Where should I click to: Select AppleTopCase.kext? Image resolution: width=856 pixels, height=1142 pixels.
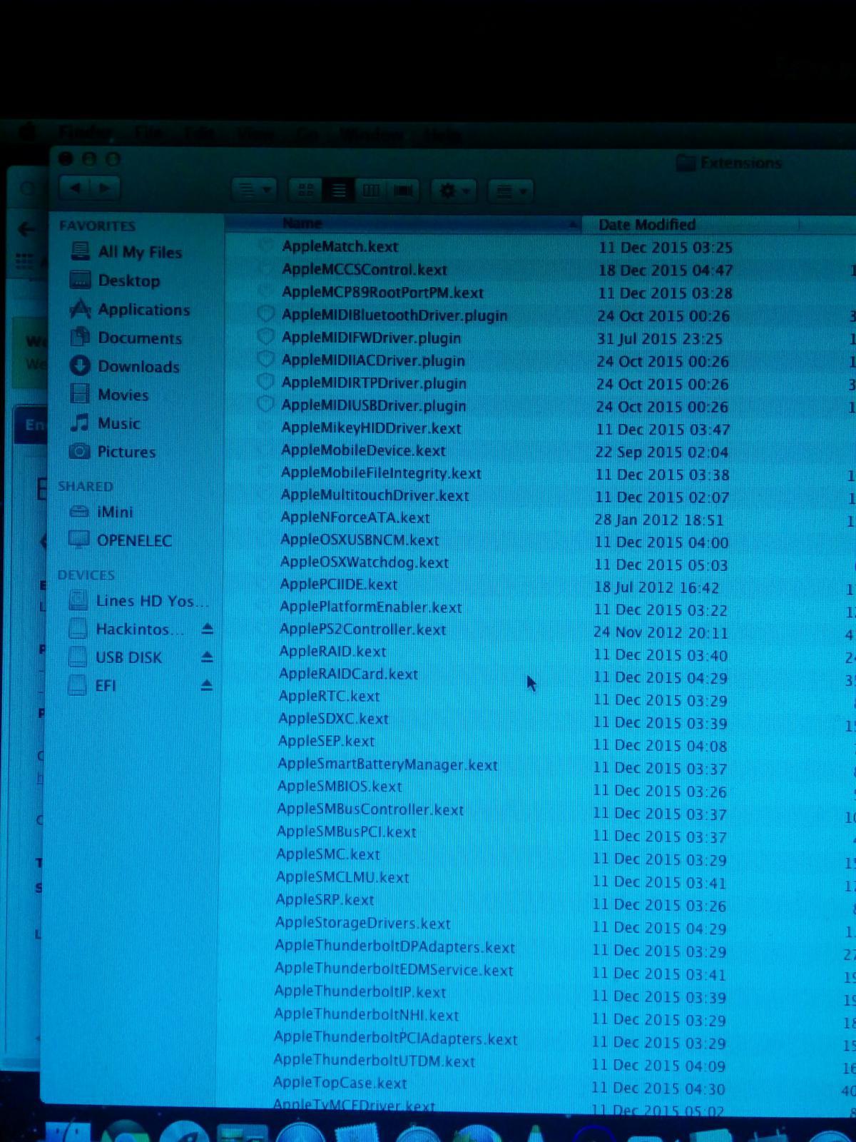(x=340, y=1083)
